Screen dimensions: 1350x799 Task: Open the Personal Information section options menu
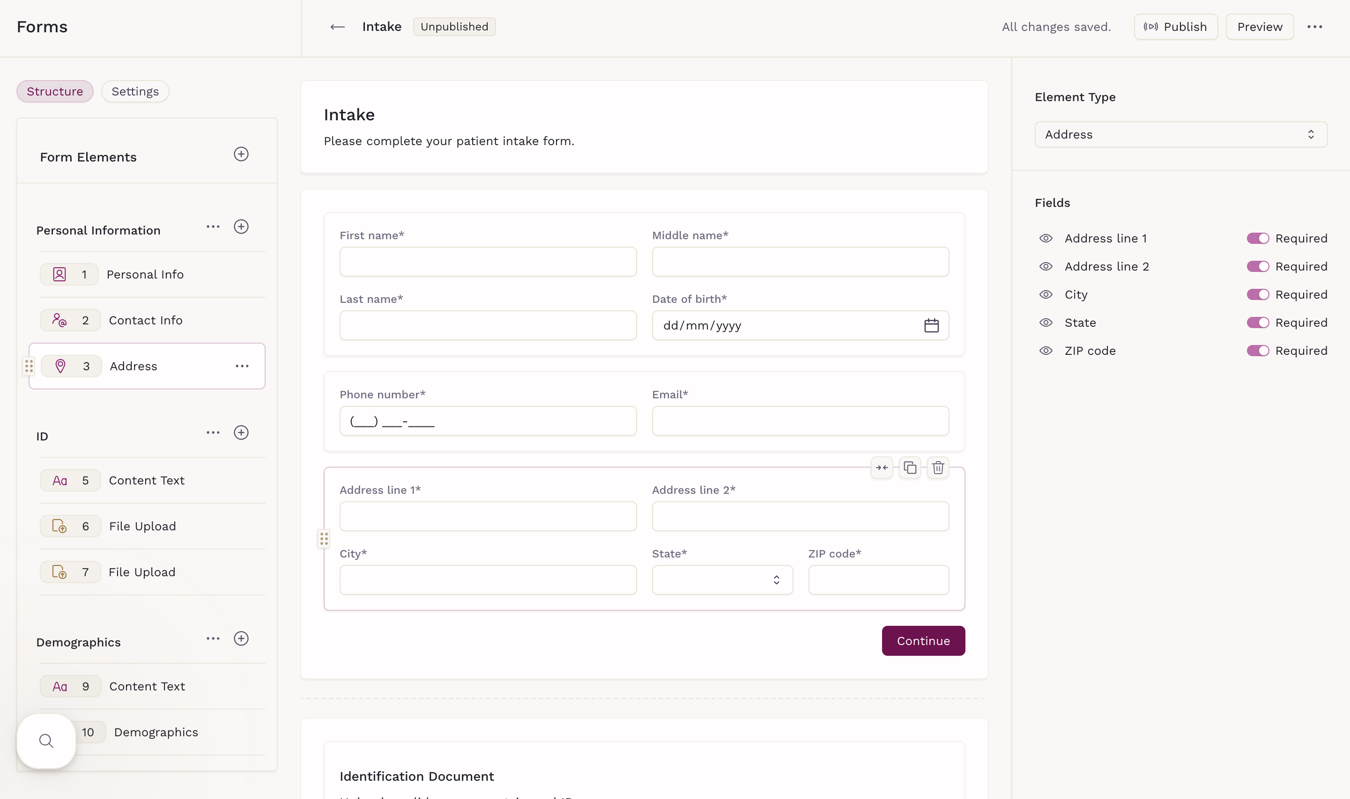213,227
